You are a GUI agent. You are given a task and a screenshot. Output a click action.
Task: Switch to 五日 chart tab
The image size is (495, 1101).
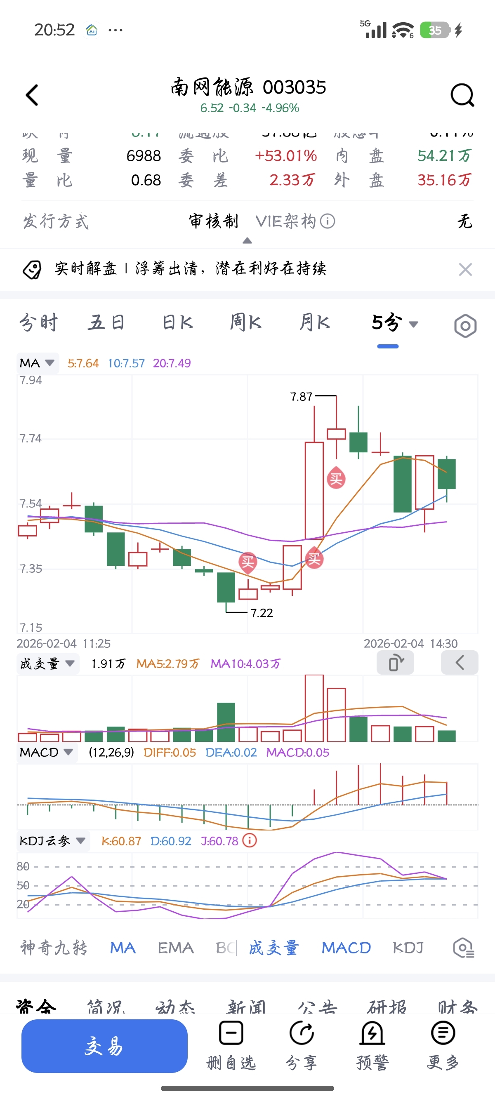106,323
